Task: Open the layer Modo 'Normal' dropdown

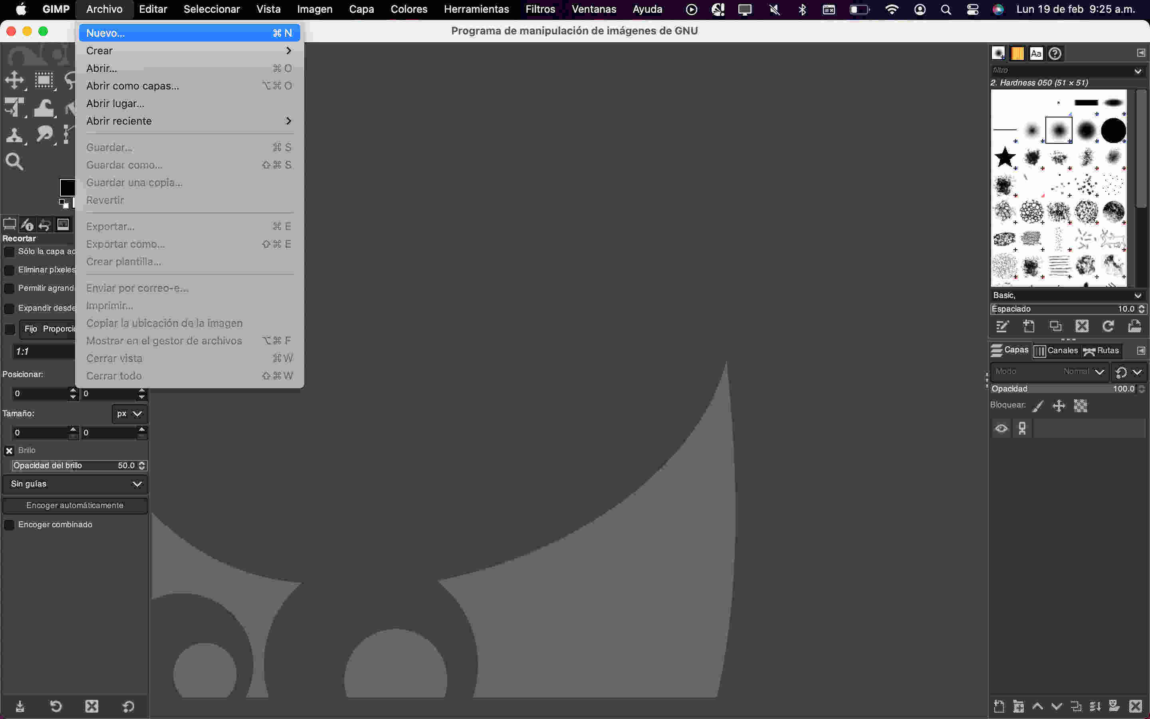Action: tap(1050, 372)
